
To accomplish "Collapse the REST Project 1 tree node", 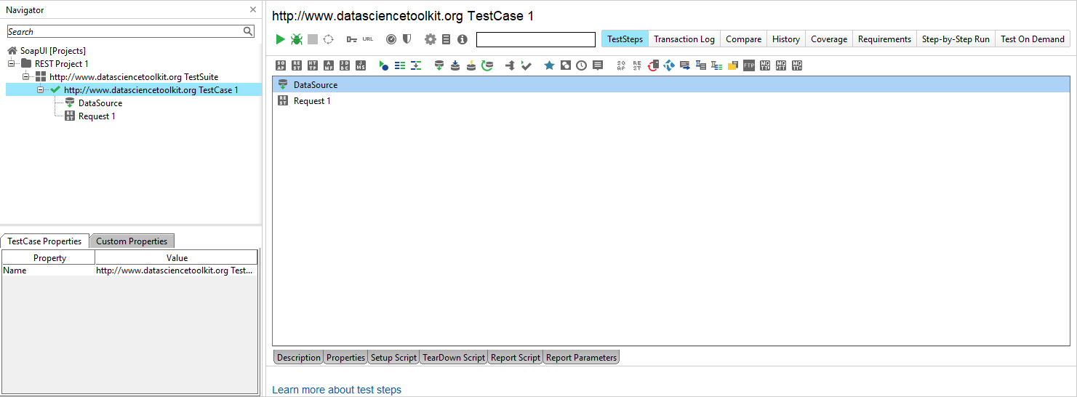I will point(12,64).
